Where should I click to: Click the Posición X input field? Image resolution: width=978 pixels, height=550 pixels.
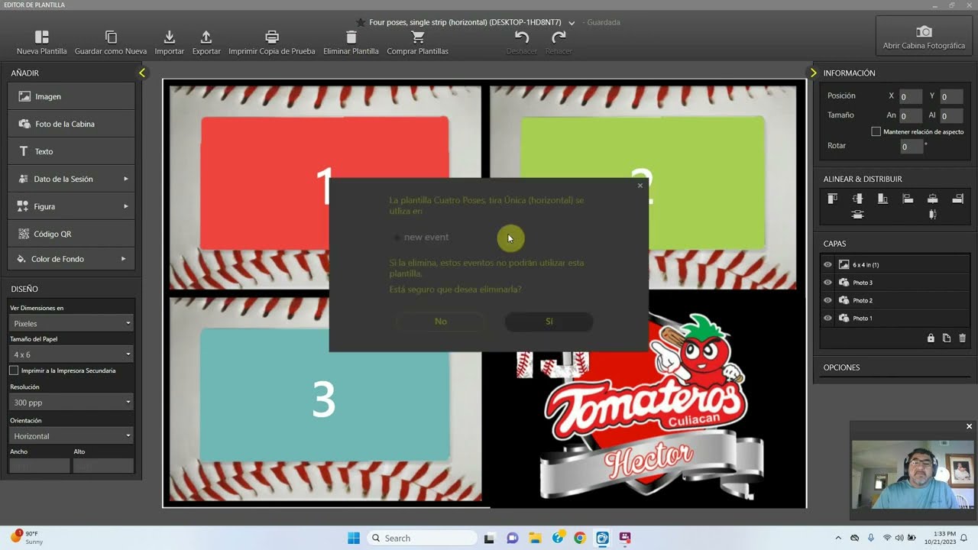(x=911, y=97)
